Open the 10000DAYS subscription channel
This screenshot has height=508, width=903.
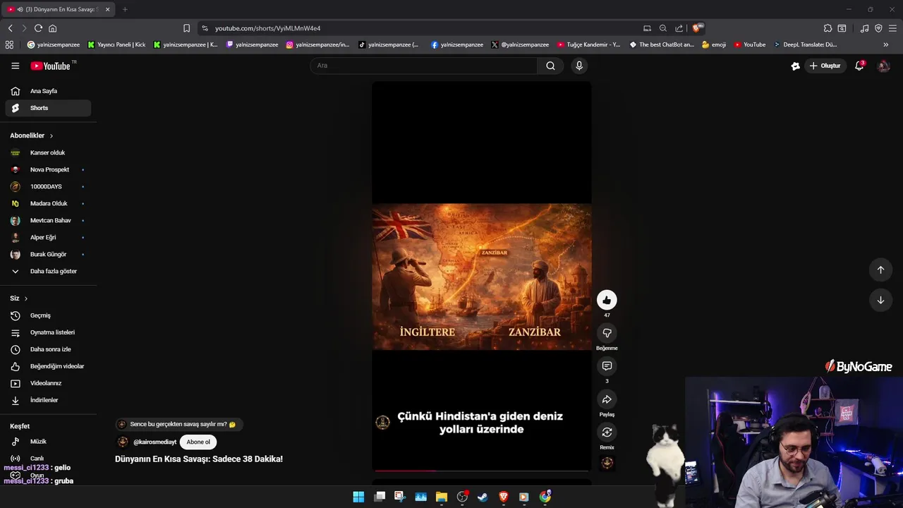pos(48,186)
